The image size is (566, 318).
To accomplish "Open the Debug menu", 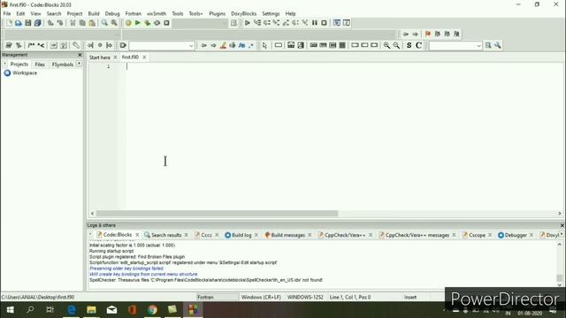I will point(112,14).
